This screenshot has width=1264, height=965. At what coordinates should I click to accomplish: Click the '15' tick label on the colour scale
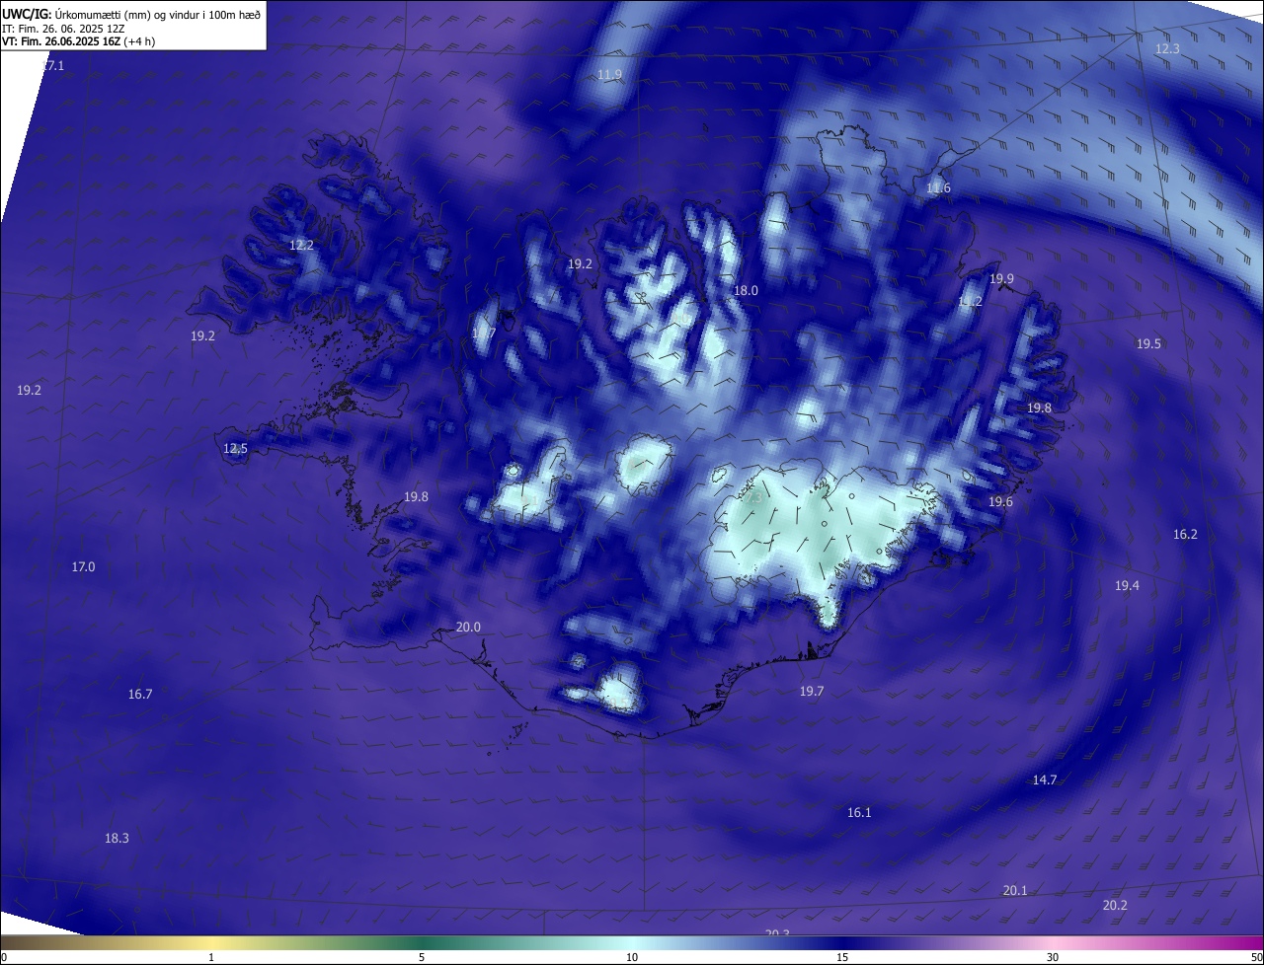pyautogui.click(x=842, y=957)
